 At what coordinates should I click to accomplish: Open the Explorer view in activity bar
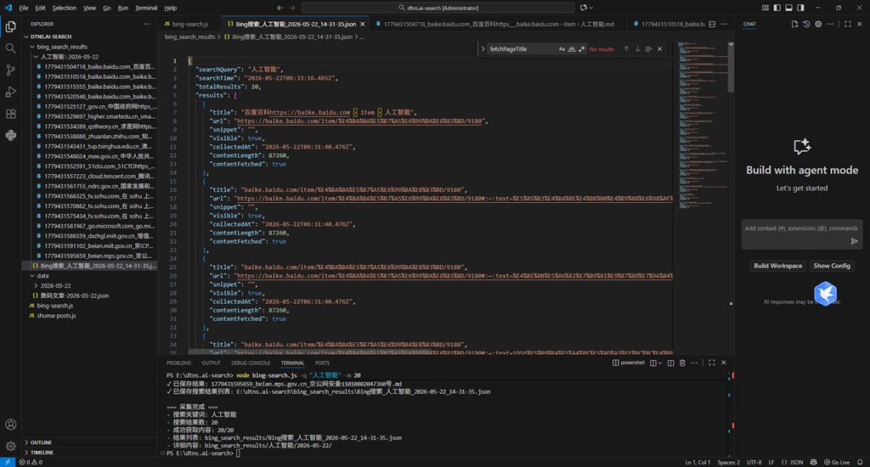(x=10, y=26)
